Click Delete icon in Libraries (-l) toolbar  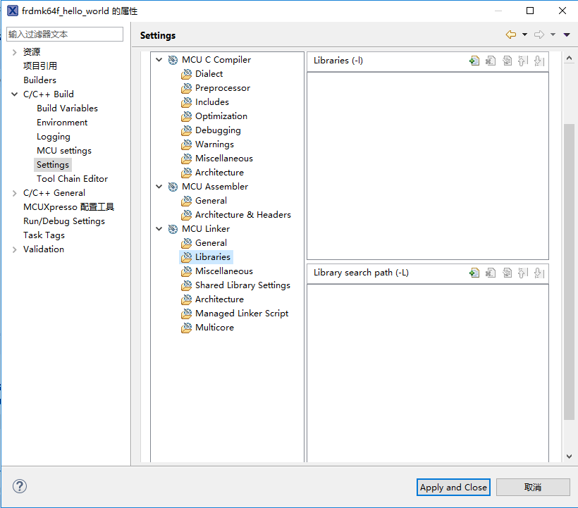coord(491,61)
